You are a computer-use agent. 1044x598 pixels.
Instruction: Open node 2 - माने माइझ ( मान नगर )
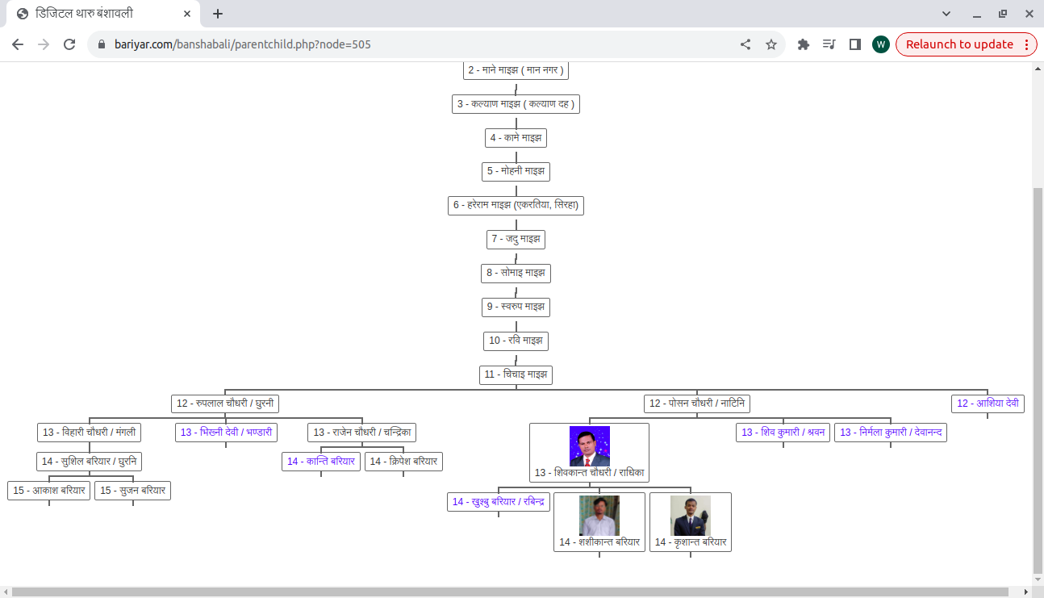[516, 70]
